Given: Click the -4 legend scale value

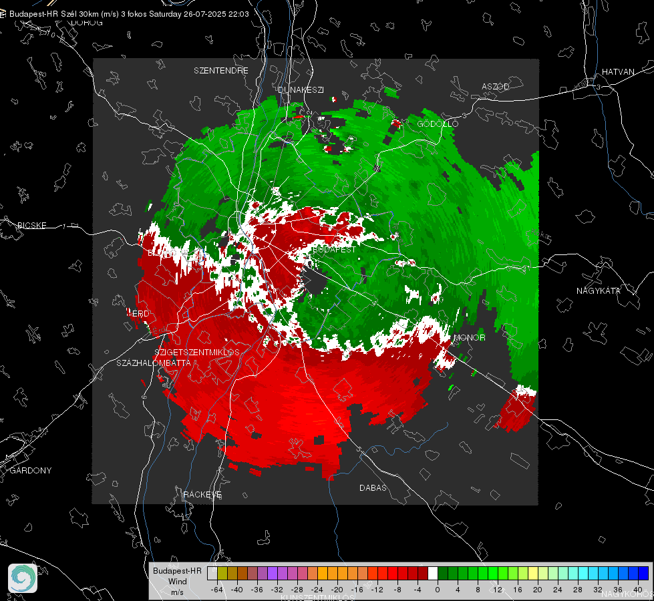Looking at the screenshot, I should coord(418,590).
